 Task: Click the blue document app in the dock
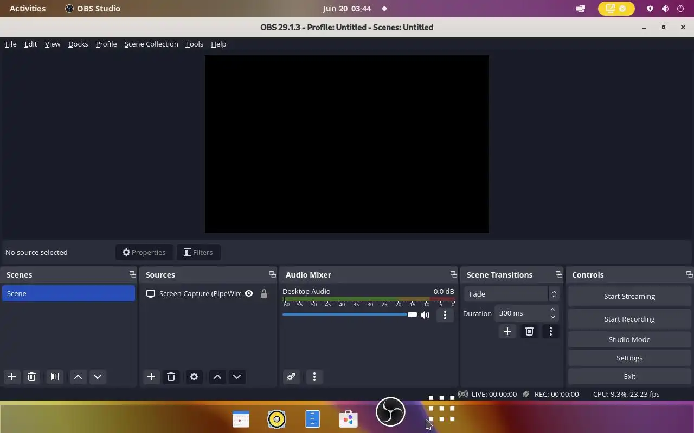pos(312,419)
